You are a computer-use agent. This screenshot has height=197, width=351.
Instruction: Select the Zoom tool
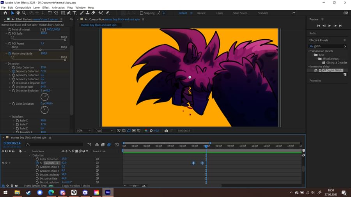tap(24, 13)
